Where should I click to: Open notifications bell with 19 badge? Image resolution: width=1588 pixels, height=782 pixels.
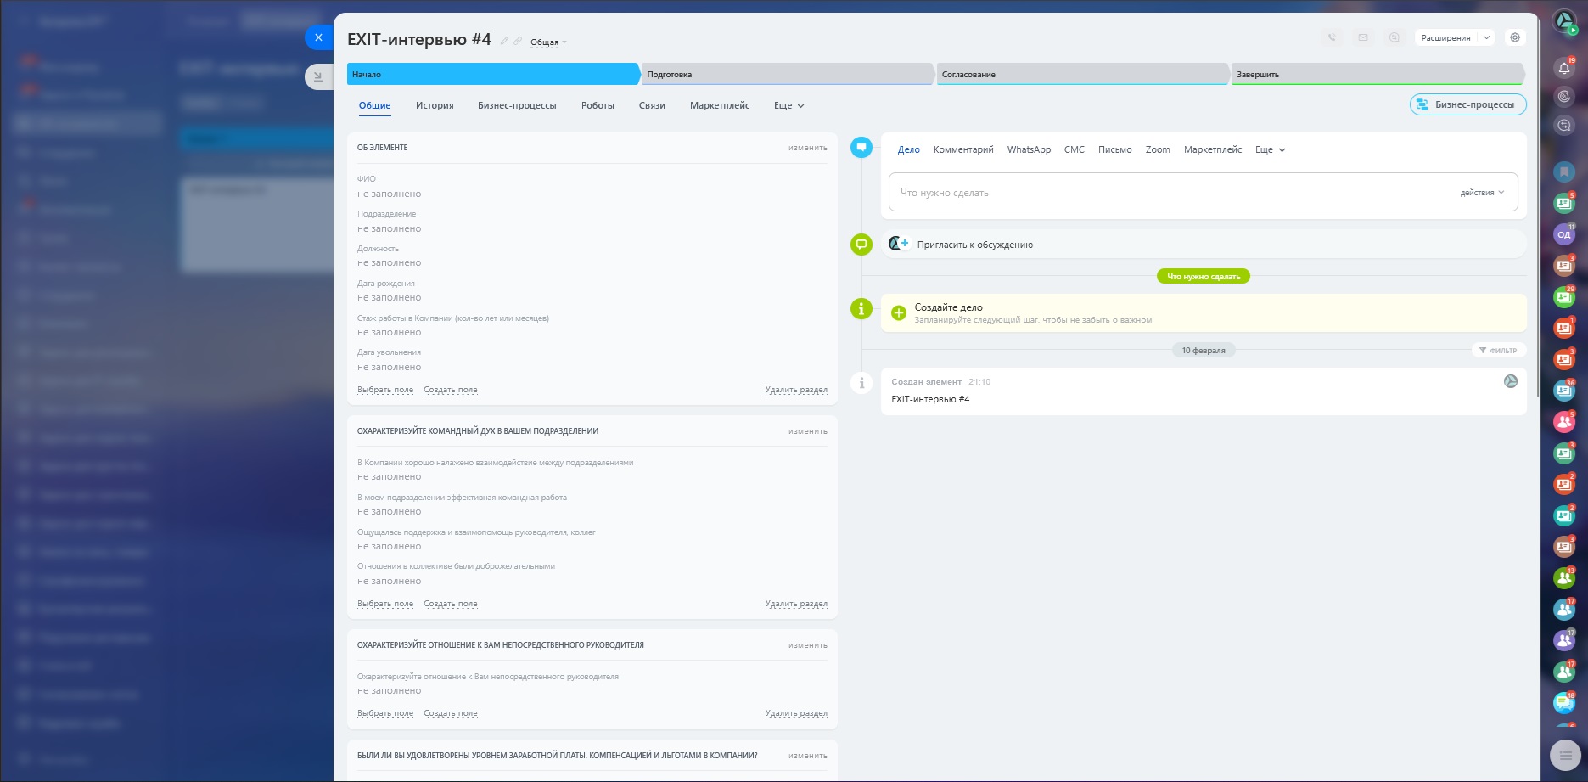pyautogui.click(x=1563, y=68)
